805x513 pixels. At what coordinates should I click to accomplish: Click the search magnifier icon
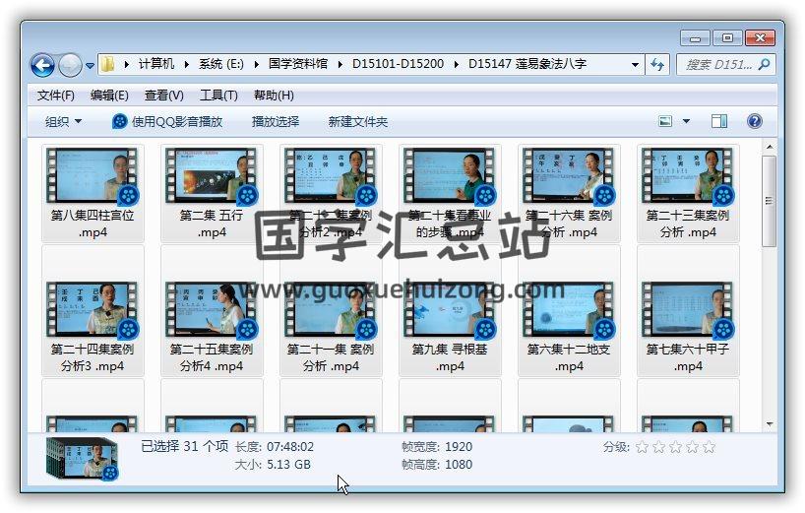(x=764, y=65)
